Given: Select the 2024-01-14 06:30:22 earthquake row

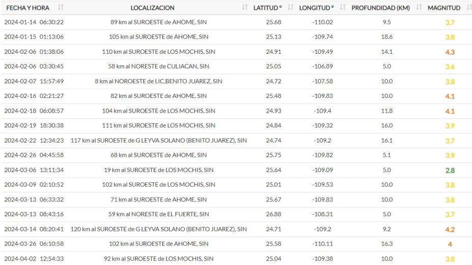Looking at the screenshot, I should click(x=34, y=22).
